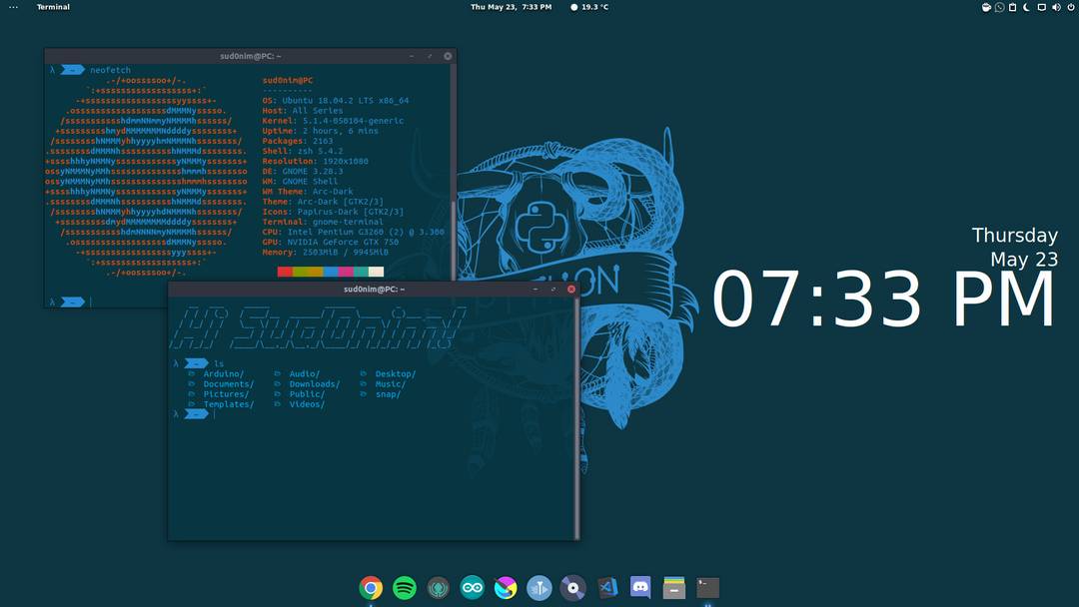Open the Terminal menu in the top bar
The image size is (1079, 607).
tap(52, 7)
